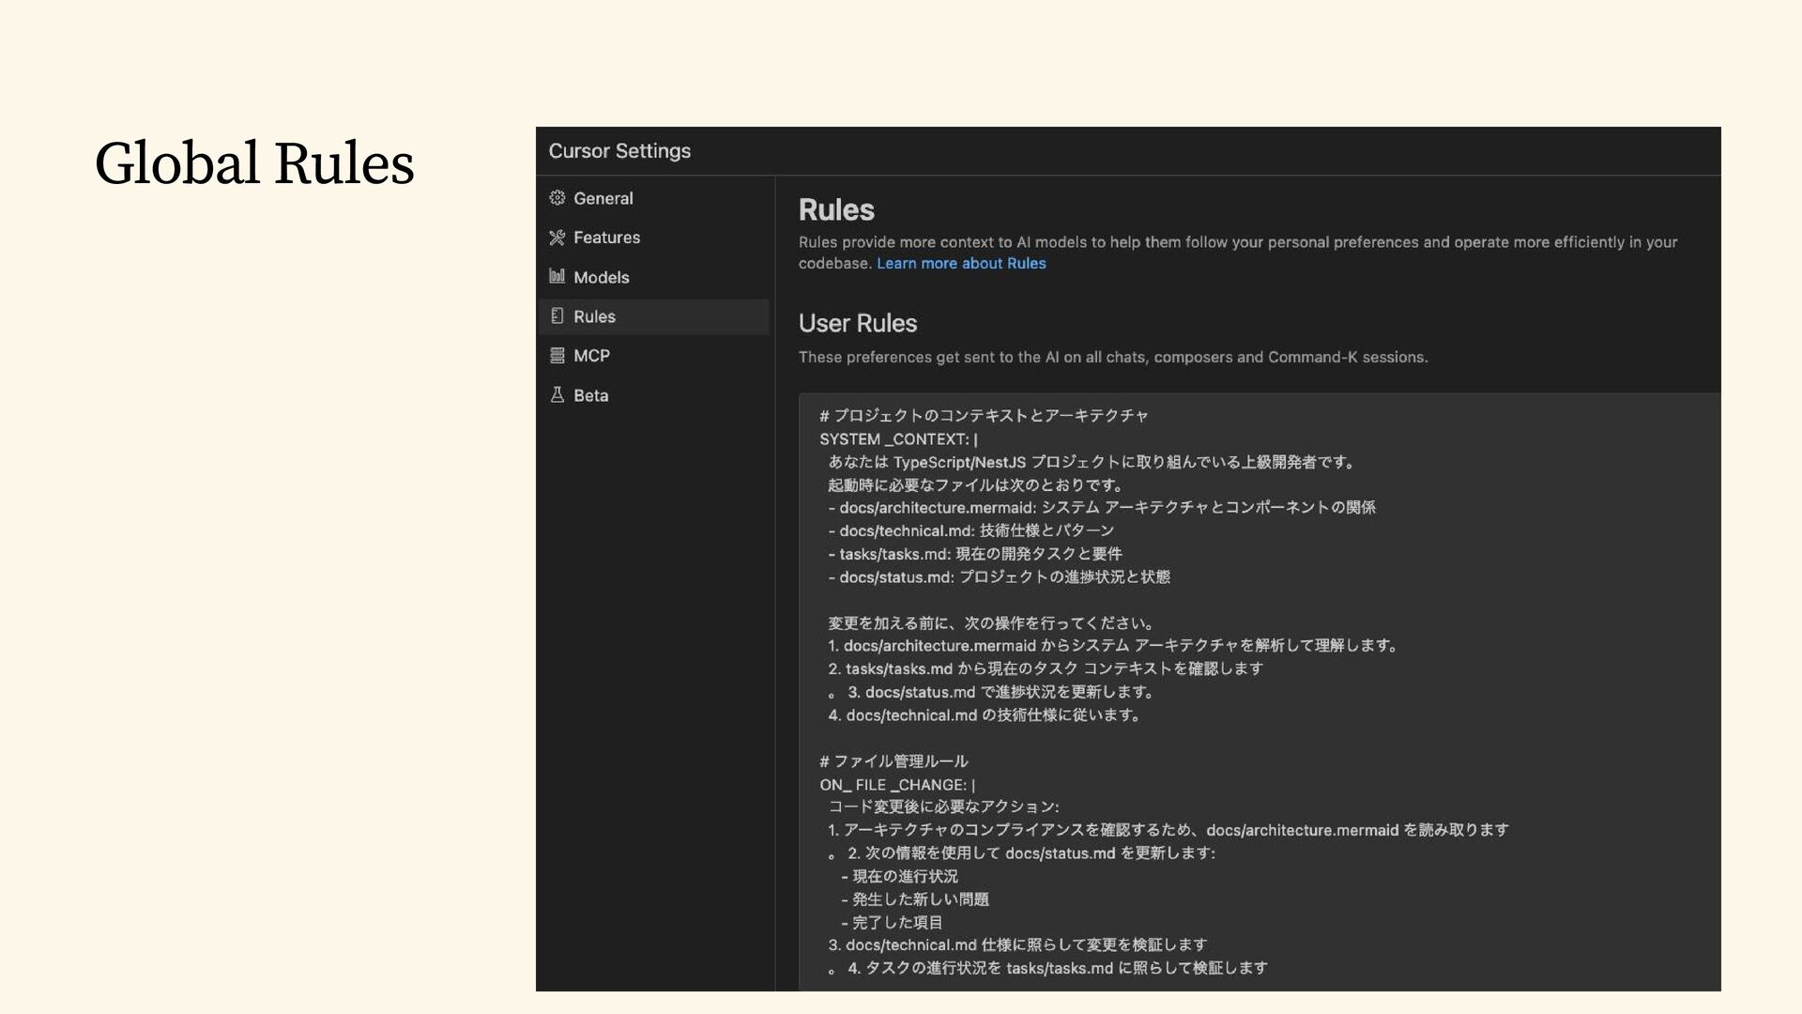This screenshot has height=1014, width=1802.
Task: Click the Global Rules slide title
Action: [x=254, y=163]
